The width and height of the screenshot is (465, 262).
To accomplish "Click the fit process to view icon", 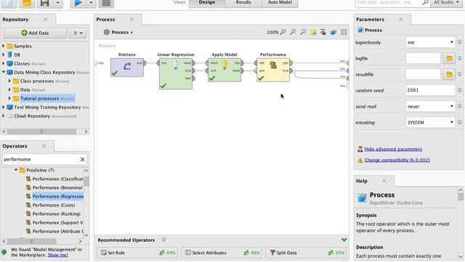I will tap(344, 32).
